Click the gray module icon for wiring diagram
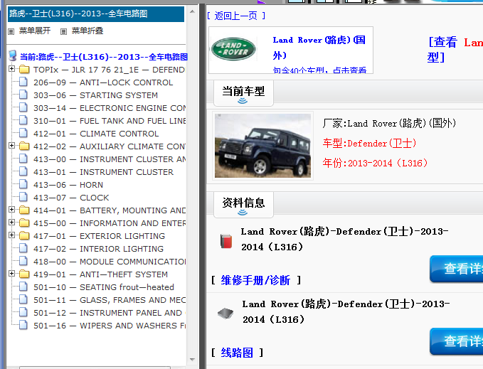483x369 pixels. coord(225,314)
